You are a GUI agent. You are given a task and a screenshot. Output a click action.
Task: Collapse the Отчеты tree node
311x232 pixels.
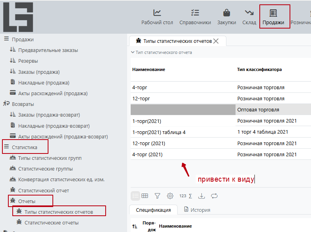coord(13,201)
